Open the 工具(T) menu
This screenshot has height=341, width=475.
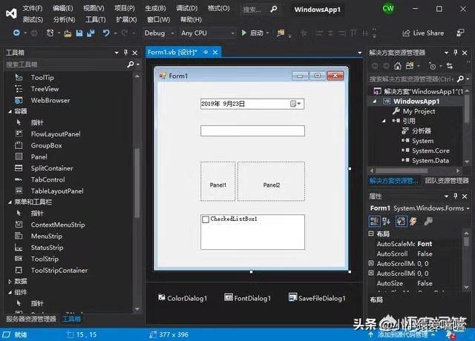point(96,20)
